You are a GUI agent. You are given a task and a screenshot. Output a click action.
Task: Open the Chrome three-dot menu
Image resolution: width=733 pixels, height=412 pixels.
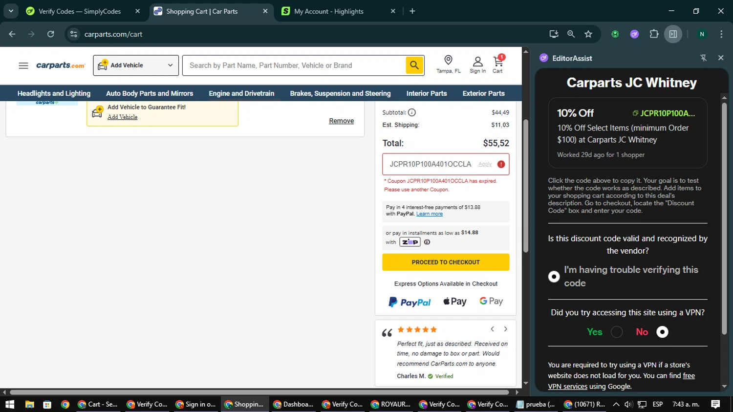[721, 34]
